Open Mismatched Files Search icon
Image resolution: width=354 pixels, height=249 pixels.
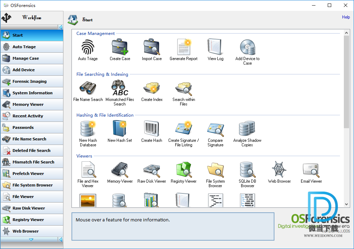click(120, 88)
